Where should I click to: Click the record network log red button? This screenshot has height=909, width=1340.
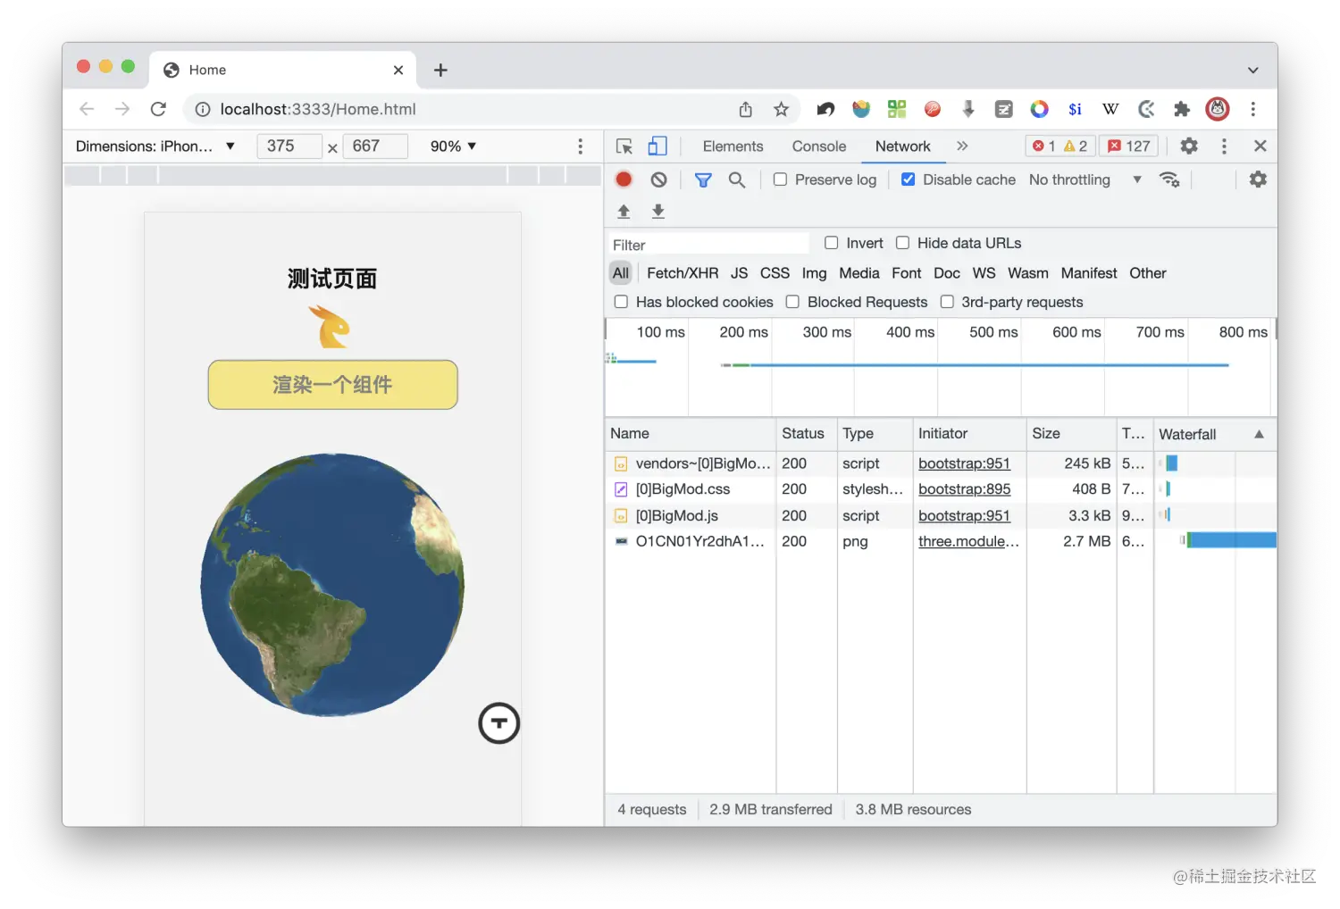pos(624,179)
